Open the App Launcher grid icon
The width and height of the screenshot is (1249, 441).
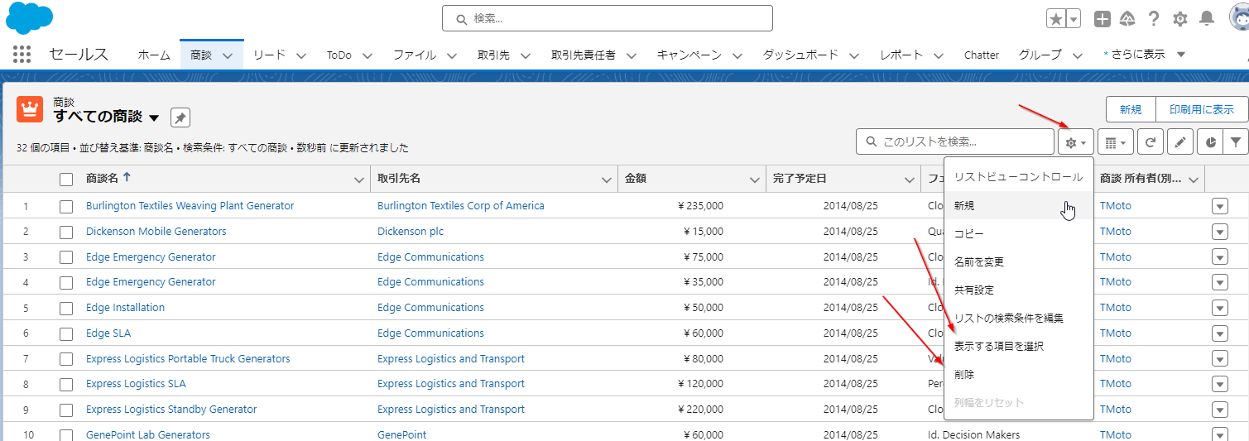[22, 55]
